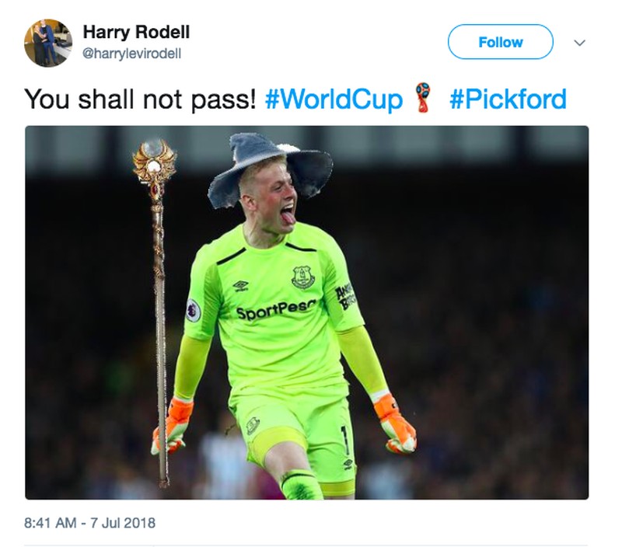
Task: Click the World Cup trophy emoji icon
Action: coord(423,97)
